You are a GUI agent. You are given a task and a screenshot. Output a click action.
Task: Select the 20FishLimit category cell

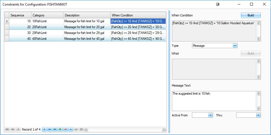[47, 27]
